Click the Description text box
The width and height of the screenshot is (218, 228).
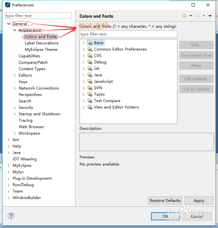147,142
